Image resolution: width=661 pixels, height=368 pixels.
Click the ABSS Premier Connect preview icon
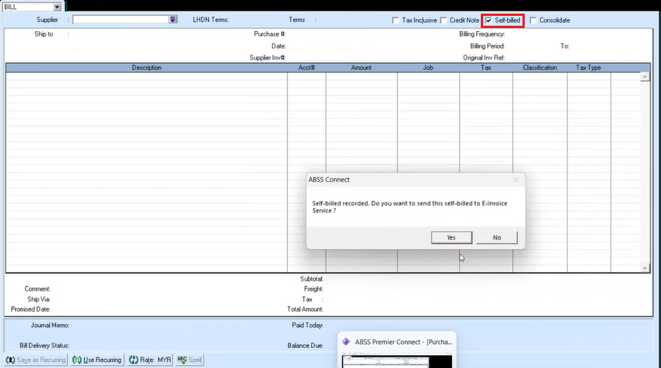(x=347, y=342)
